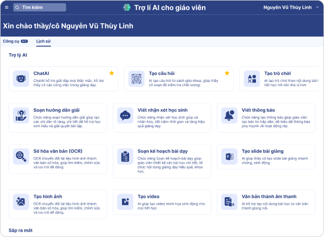Image resolution: width=324 pixels, height=237 pixels.
Task: Click the Tạo hình ảnh icon
Action: 22,201
